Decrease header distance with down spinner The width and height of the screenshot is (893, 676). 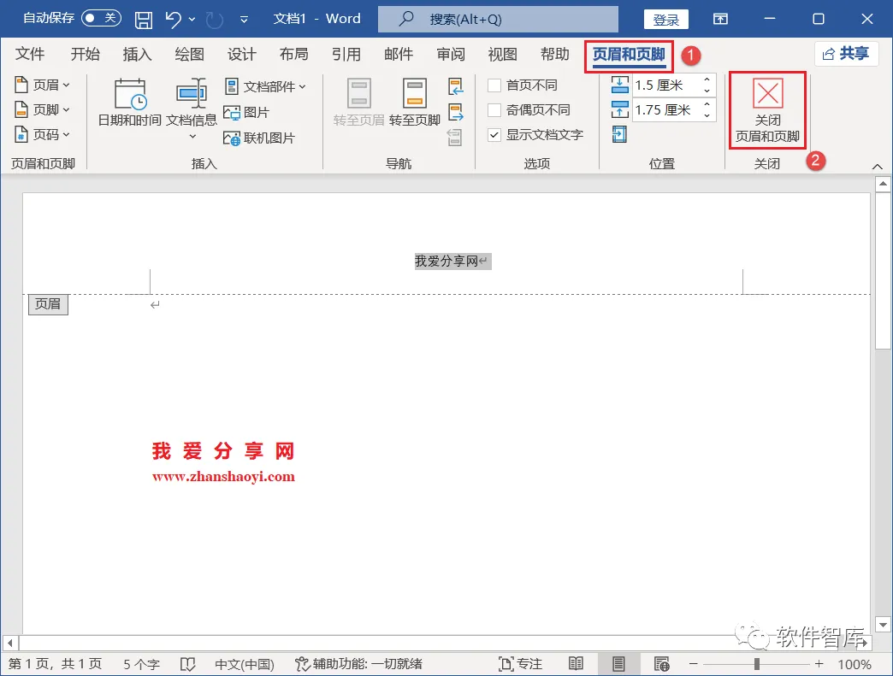click(707, 91)
